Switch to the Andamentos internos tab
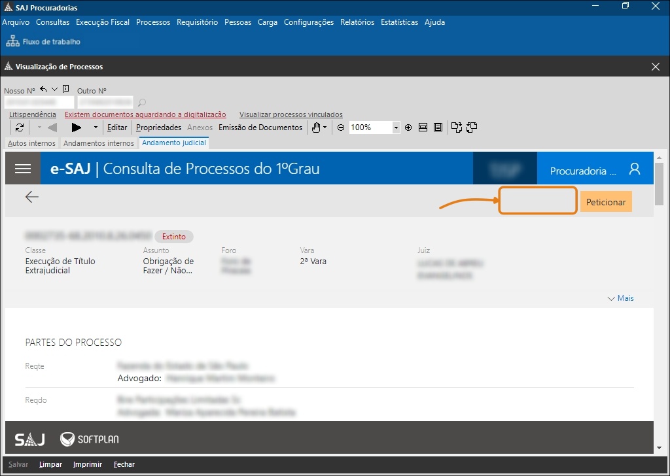 [99, 143]
